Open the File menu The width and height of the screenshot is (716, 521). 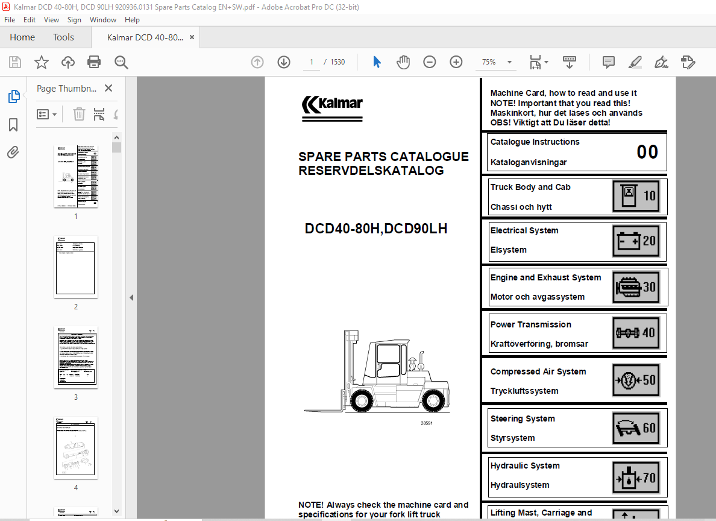coord(10,20)
